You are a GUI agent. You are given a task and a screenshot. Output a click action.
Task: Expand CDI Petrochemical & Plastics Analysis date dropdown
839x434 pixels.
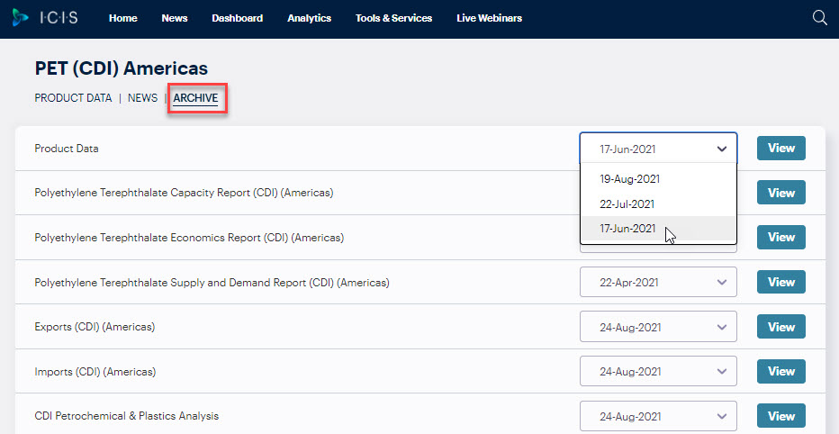(x=658, y=416)
